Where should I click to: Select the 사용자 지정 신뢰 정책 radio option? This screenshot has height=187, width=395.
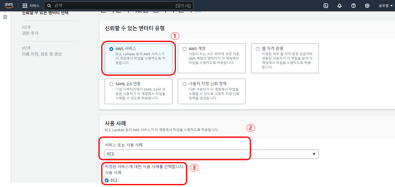184,84
